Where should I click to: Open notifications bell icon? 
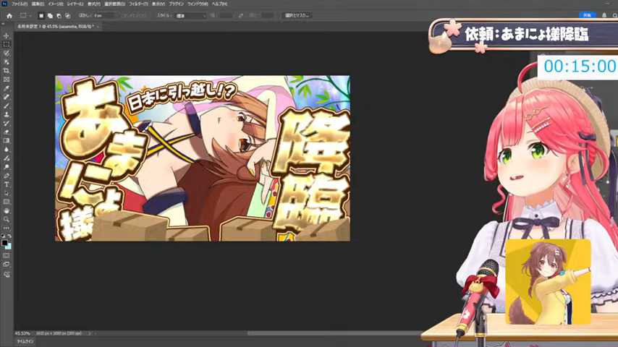pos(604,15)
